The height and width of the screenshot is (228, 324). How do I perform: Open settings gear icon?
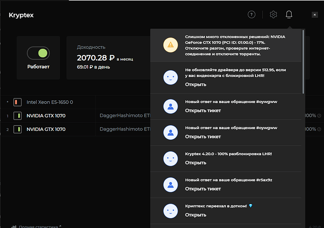[x=273, y=15]
